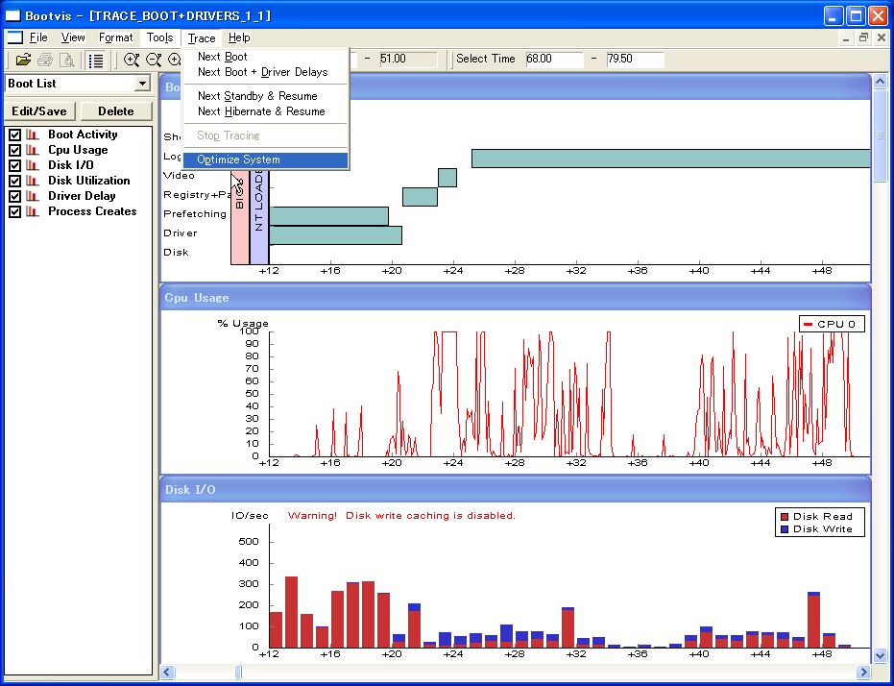Click the vertical scrollbar up arrow
The height and width of the screenshot is (686, 894).
[x=880, y=82]
